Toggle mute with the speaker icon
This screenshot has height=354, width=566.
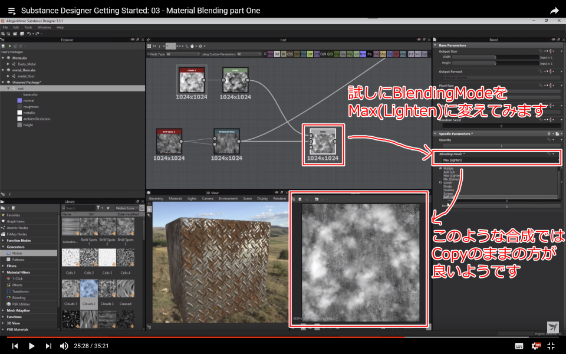coord(64,346)
